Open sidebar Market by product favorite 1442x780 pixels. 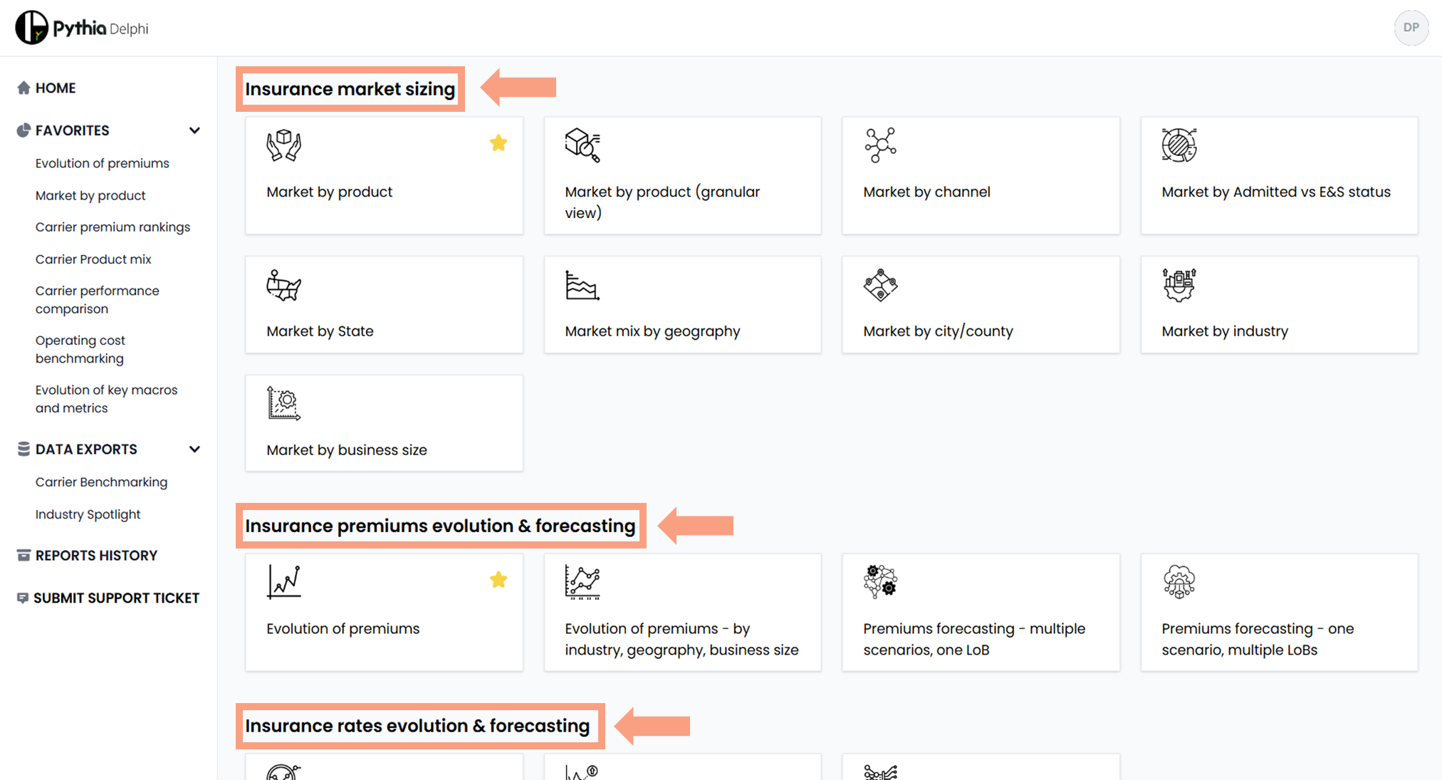pos(90,195)
